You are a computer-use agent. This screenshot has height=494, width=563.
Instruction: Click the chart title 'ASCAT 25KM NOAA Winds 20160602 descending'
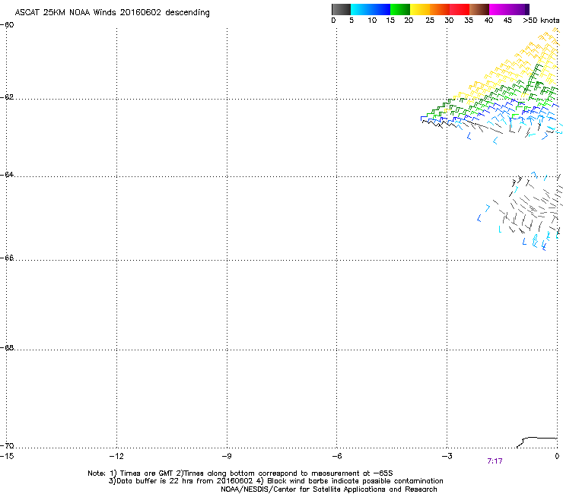[x=112, y=12]
